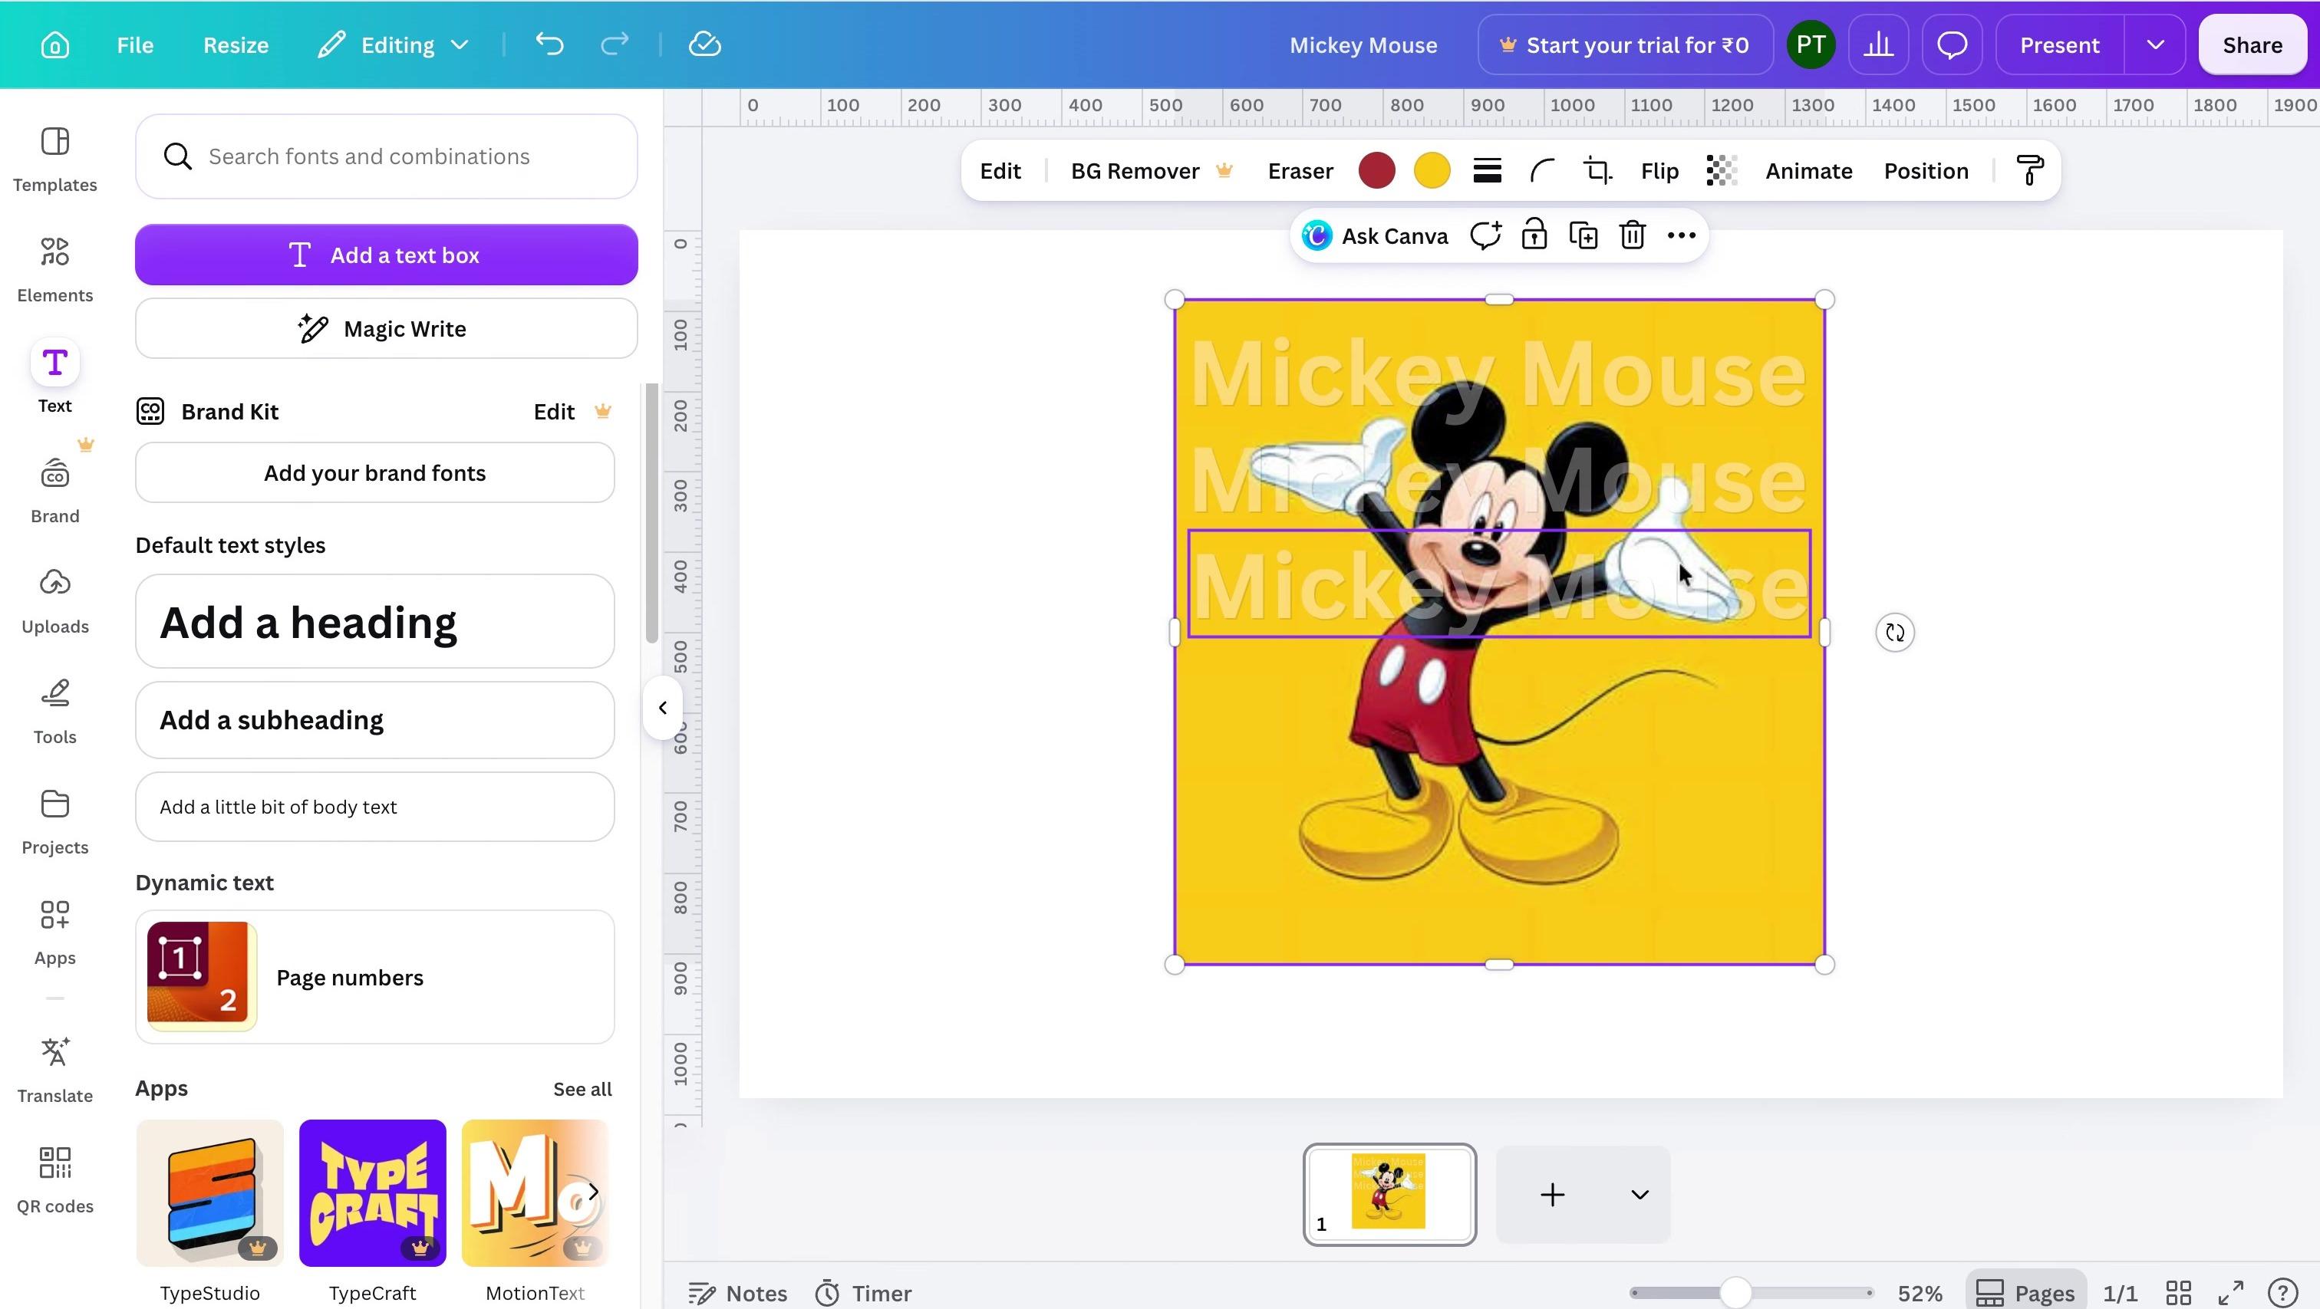Open Uploads in the sidebar
This screenshot has width=2320, height=1309.
click(x=55, y=600)
